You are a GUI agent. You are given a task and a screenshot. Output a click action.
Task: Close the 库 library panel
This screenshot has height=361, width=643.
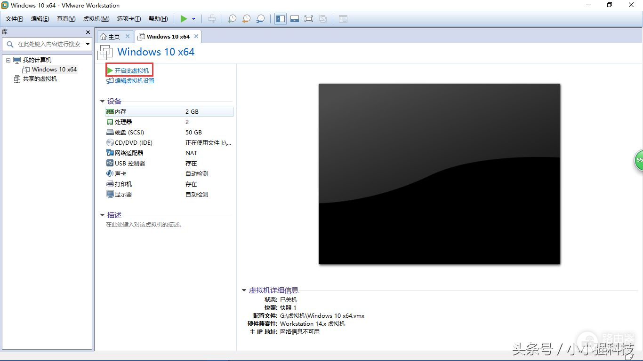point(88,32)
